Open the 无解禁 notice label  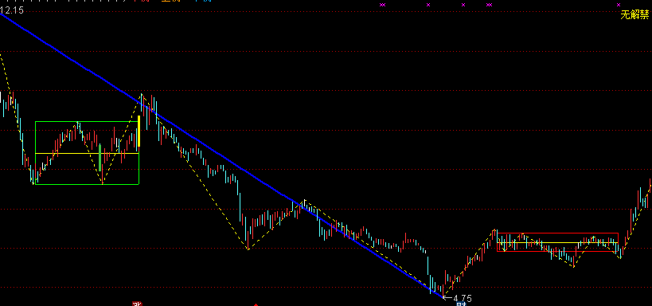point(634,15)
